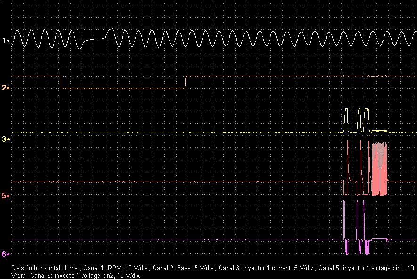
Task: Select the Channel 3 injector current marker
Action: point(4,139)
